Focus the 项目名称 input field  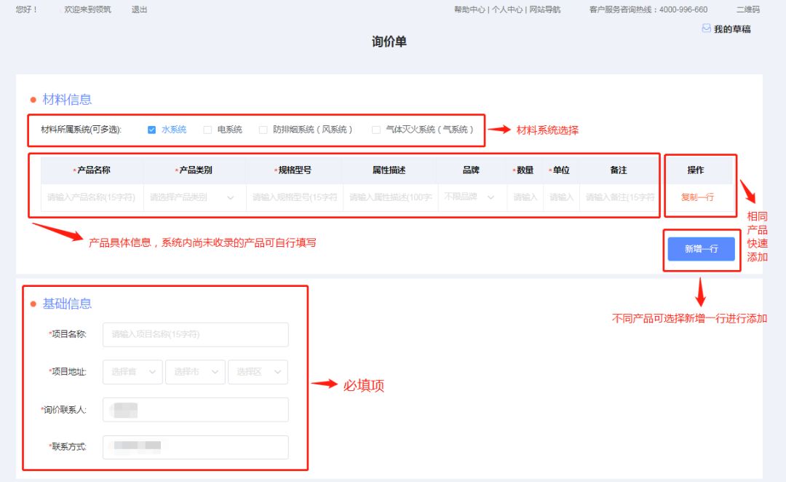196,334
